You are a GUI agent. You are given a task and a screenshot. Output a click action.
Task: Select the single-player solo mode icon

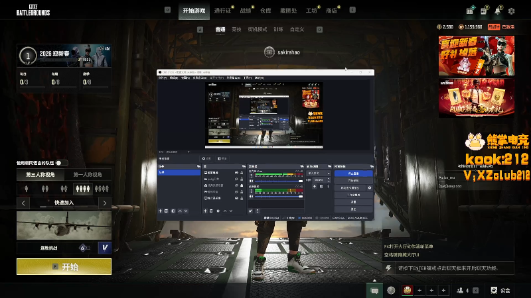coord(27,189)
